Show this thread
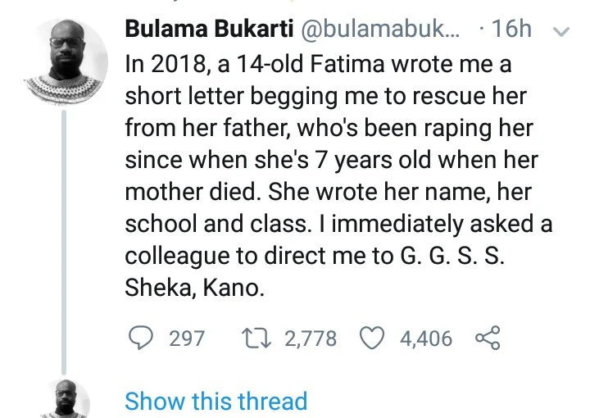This screenshot has width=590, height=418. (x=216, y=402)
